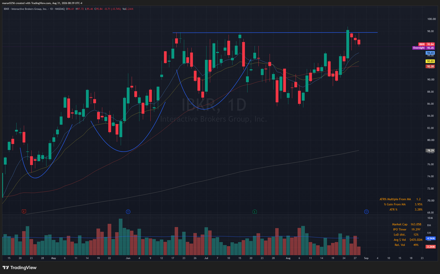Click the red 2.24M volume label
The image size is (440, 274).
pyautogui.click(x=431, y=247)
